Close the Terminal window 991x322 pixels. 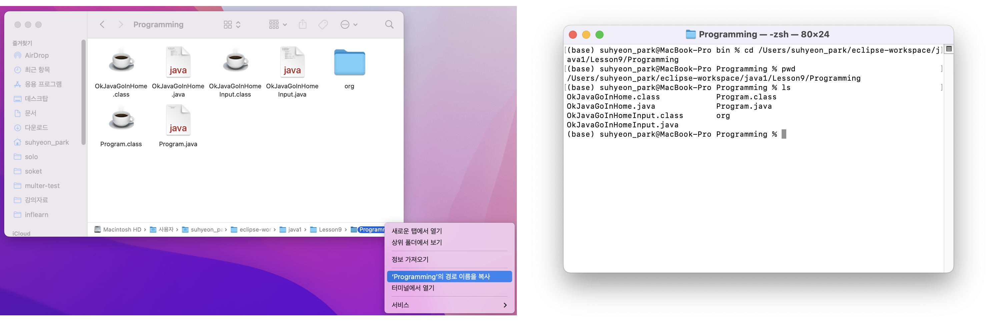coord(573,35)
